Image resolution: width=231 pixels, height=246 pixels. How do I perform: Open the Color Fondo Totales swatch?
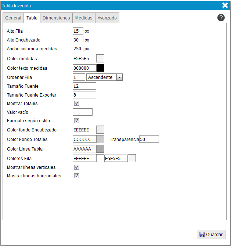coord(100,139)
